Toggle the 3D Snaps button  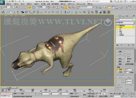click(x=62, y=7)
